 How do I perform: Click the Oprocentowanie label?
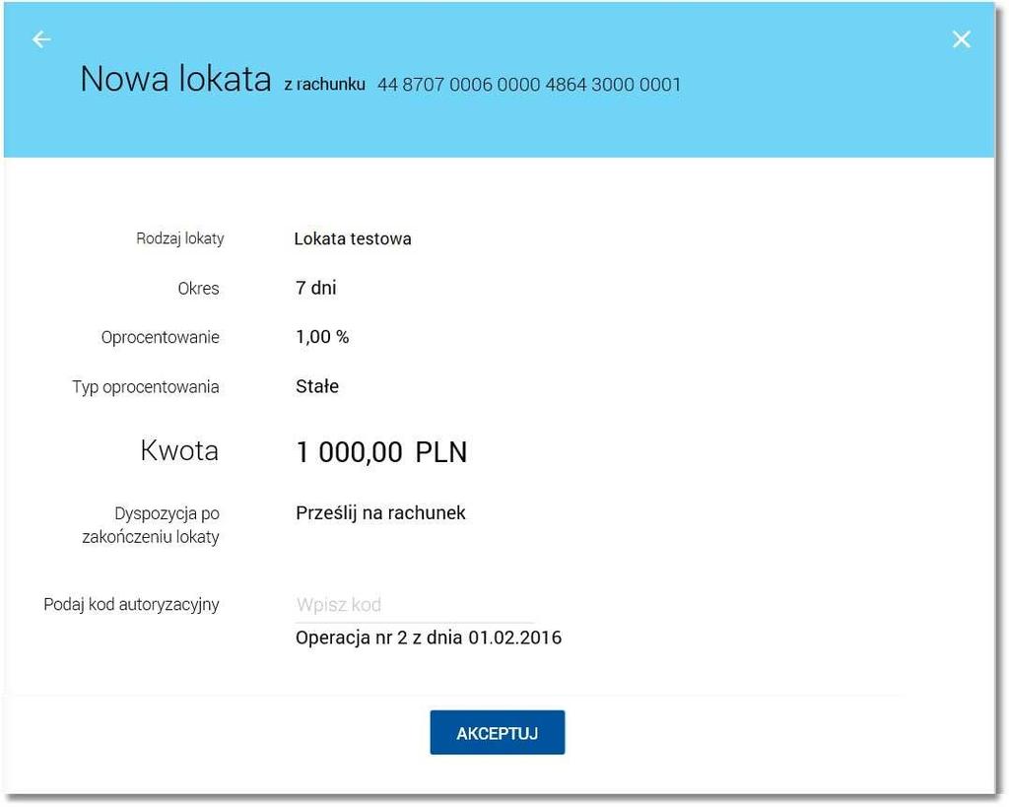[x=161, y=337]
